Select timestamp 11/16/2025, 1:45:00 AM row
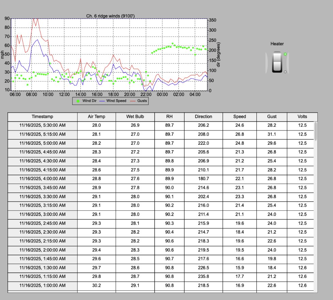The width and height of the screenshot is (333, 300). (161, 259)
